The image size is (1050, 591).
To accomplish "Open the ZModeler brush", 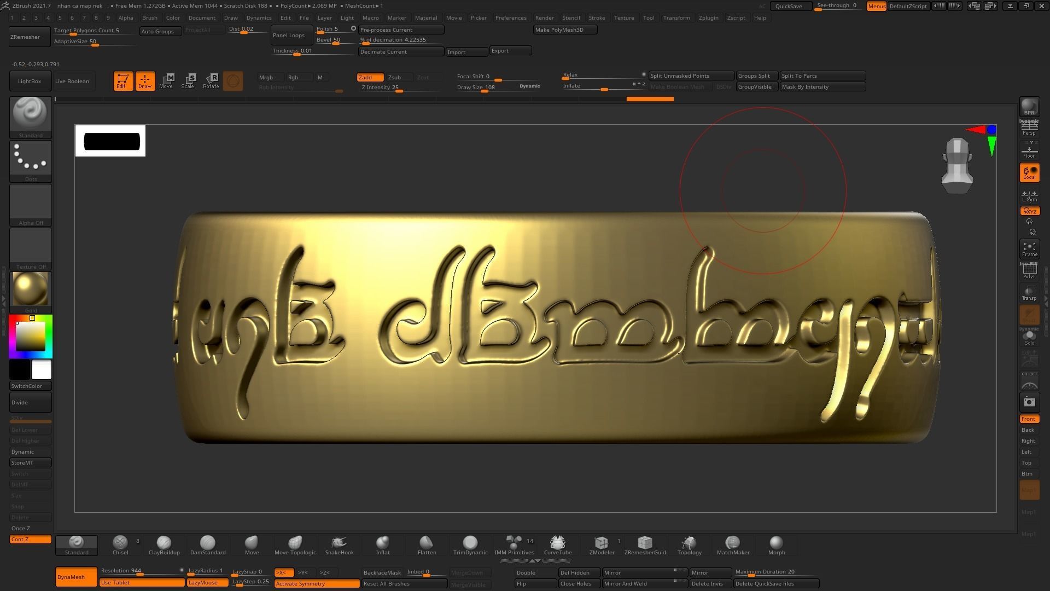I will click(x=602, y=543).
